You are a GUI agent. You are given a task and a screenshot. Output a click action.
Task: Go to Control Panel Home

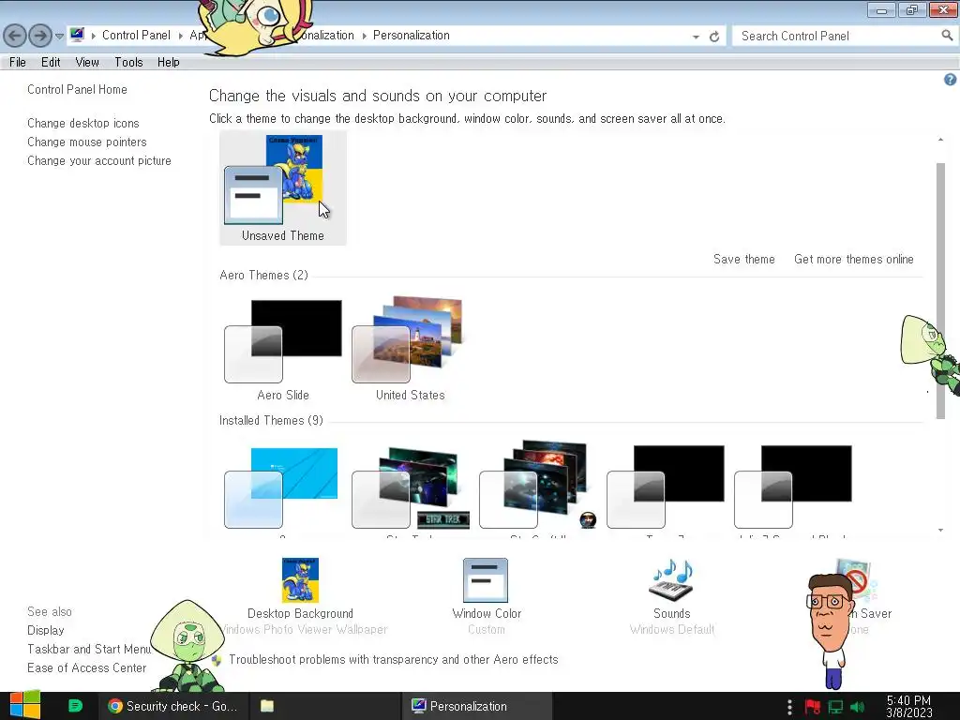point(77,89)
